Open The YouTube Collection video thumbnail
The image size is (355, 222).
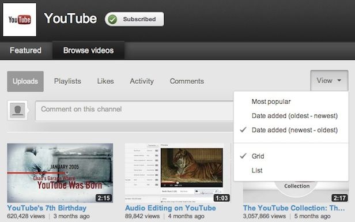coord(296,191)
